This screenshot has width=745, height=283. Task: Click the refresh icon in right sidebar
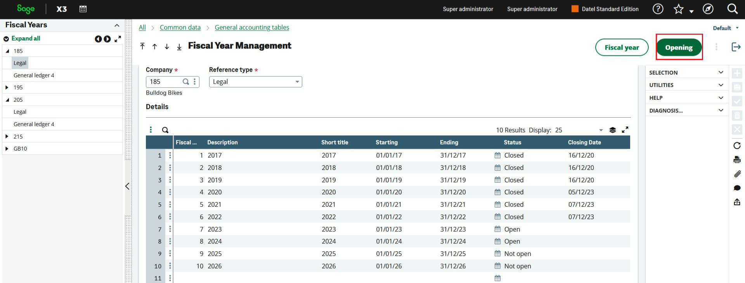point(737,146)
